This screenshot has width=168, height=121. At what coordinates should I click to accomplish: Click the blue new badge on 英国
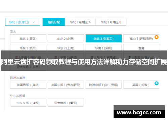coord(157,83)
